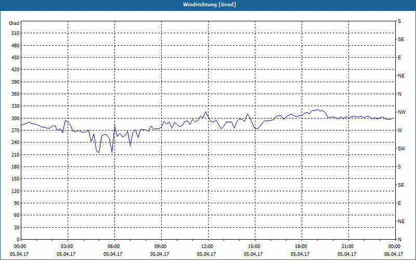Click the 180 value on the left axis
Screen dimensions: 416x260
[16, 167]
